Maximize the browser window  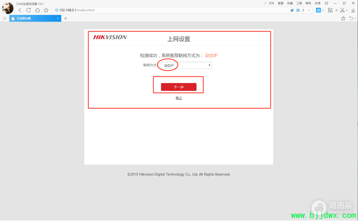click(x=344, y=3)
